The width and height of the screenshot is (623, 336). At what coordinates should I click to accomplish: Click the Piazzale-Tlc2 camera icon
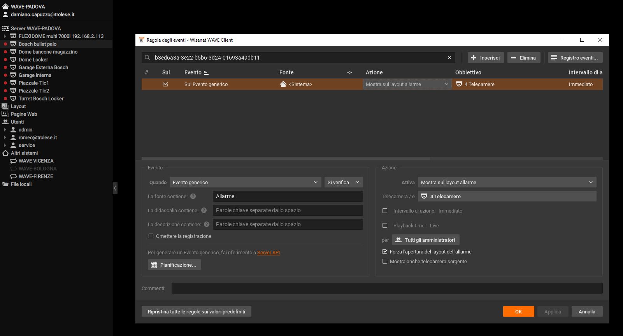pos(13,91)
